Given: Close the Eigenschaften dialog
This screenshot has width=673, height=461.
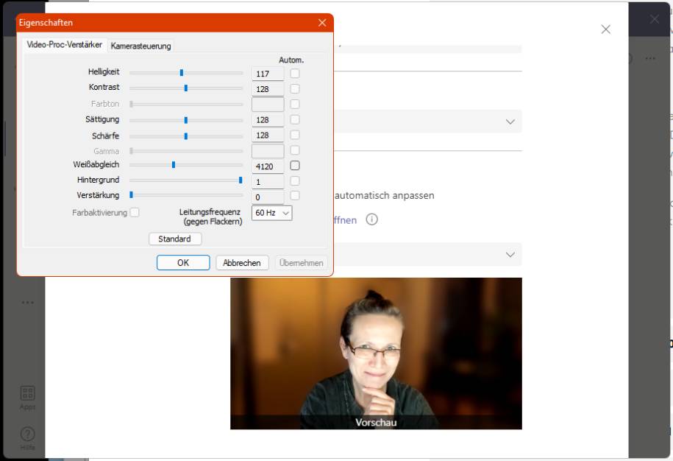Looking at the screenshot, I should tap(322, 23).
